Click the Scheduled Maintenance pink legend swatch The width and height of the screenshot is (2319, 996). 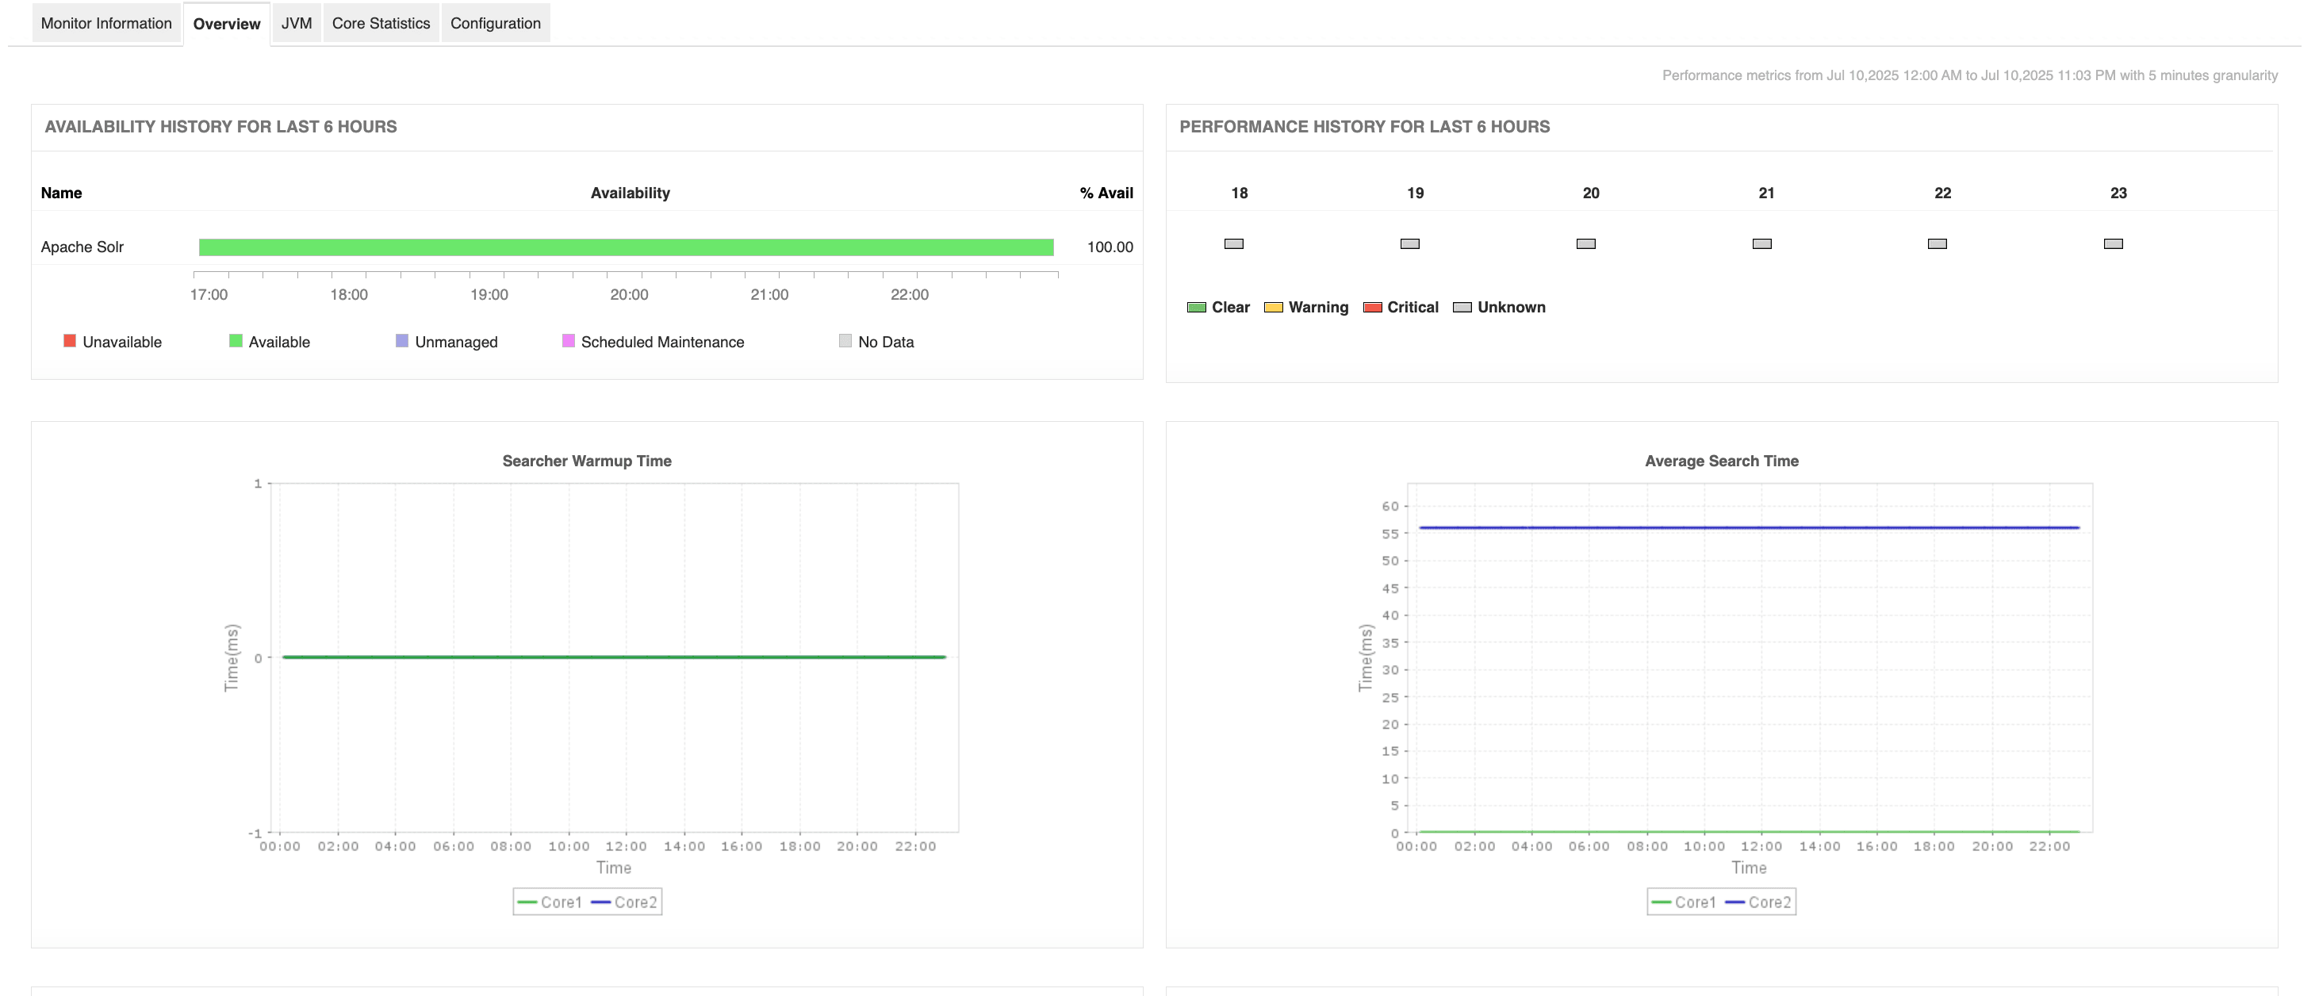pyautogui.click(x=568, y=341)
